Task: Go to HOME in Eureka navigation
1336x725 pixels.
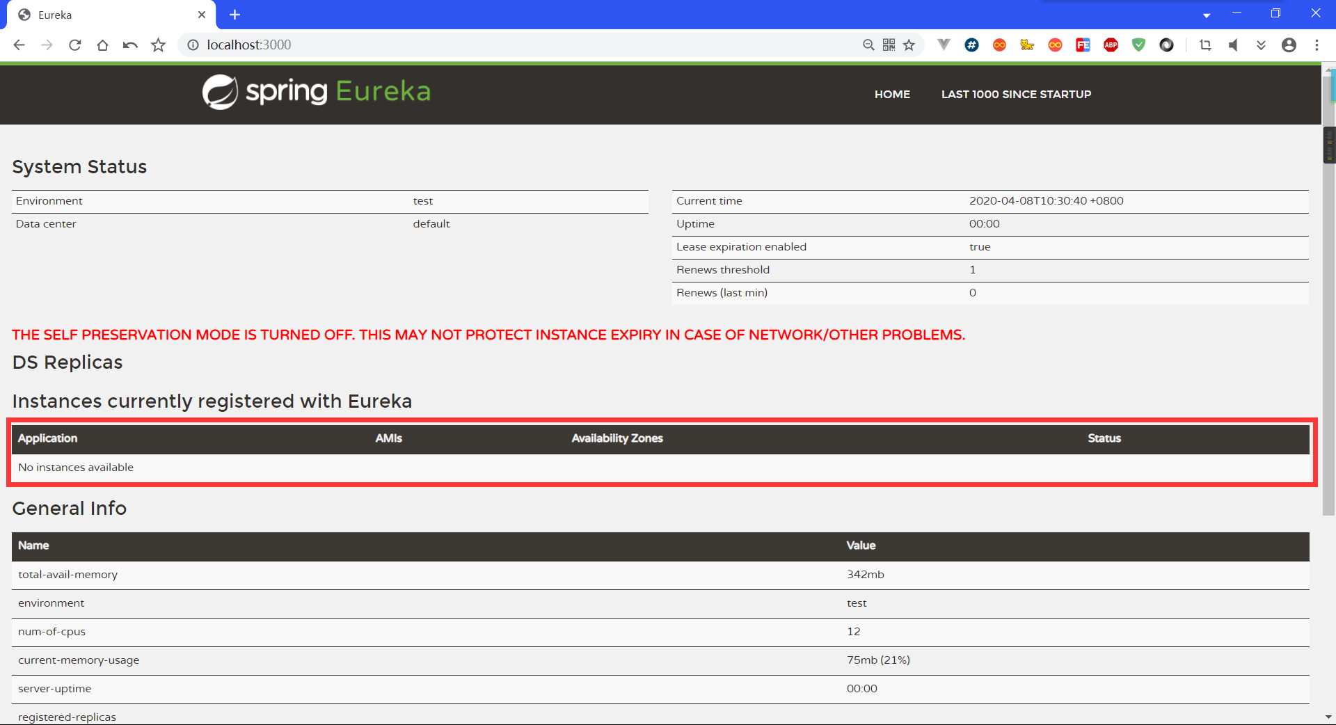Action: [x=892, y=94]
